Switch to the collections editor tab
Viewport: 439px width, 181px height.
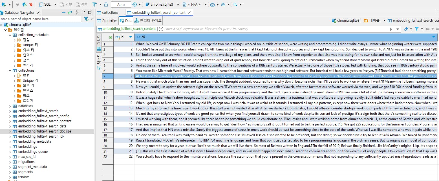coord(110,13)
